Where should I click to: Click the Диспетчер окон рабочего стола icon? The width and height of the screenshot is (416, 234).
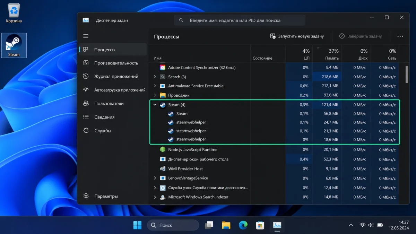163,159
